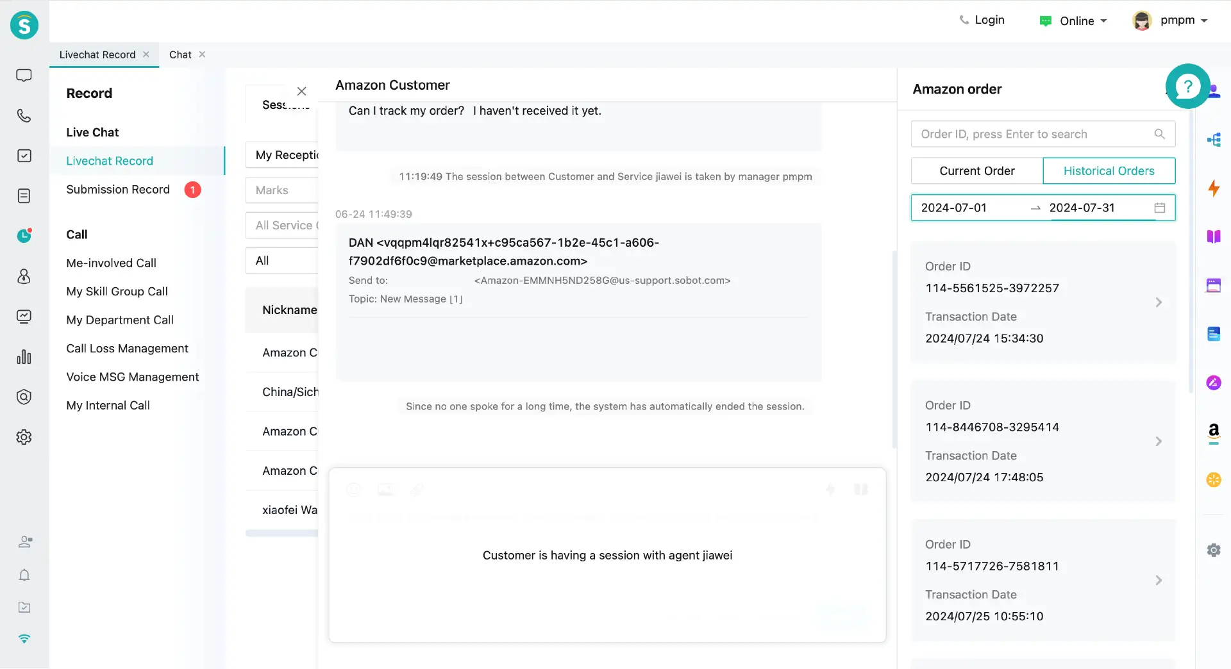Viewport: 1231px width, 669px height.
Task: Open the chat bubble sidebar icon
Action: pos(24,76)
